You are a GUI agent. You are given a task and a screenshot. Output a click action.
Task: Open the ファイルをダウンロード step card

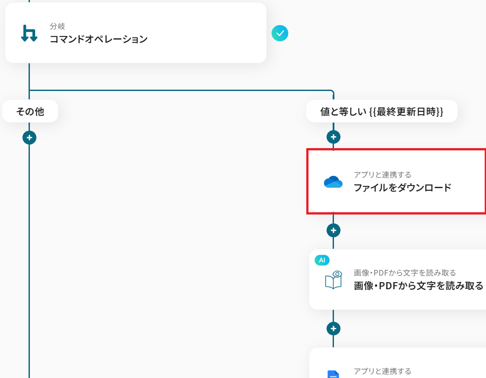[x=397, y=182]
